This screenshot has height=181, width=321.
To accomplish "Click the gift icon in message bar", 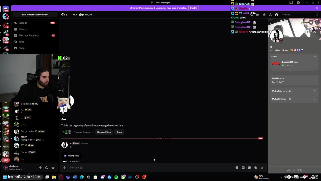I will click(237, 168).
